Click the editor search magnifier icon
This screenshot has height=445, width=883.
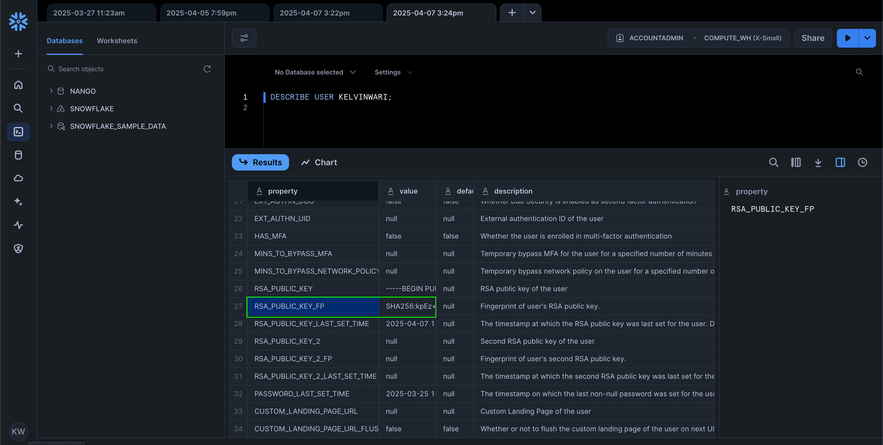point(859,72)
